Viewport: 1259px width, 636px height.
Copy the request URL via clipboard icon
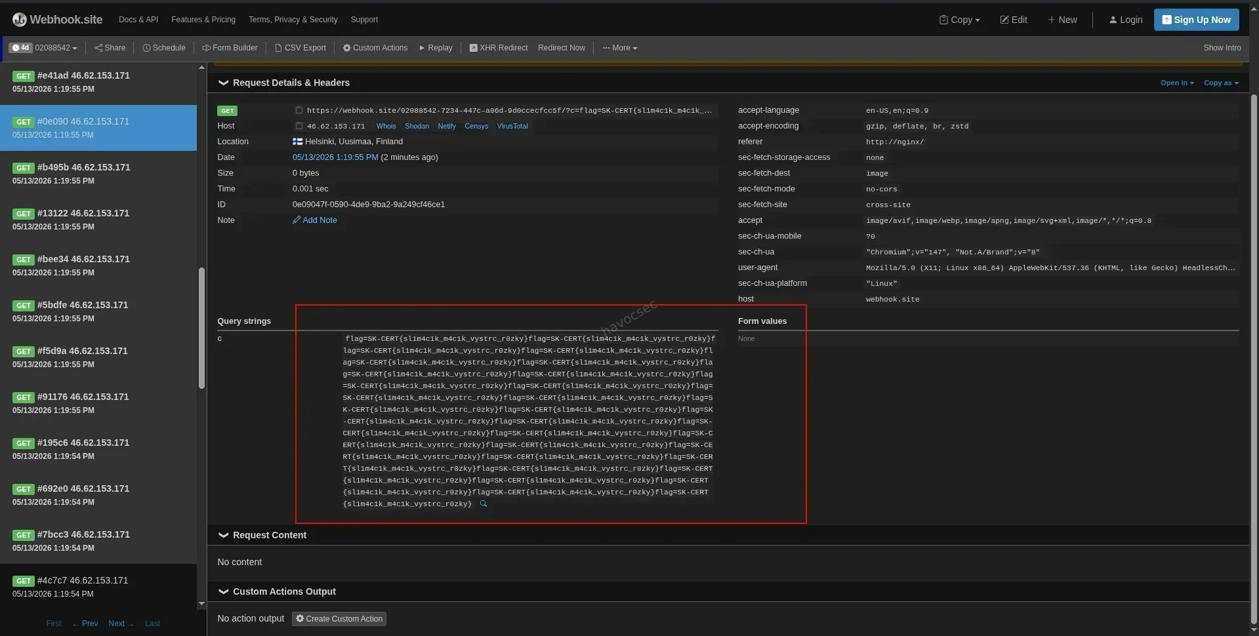point(299,110)
